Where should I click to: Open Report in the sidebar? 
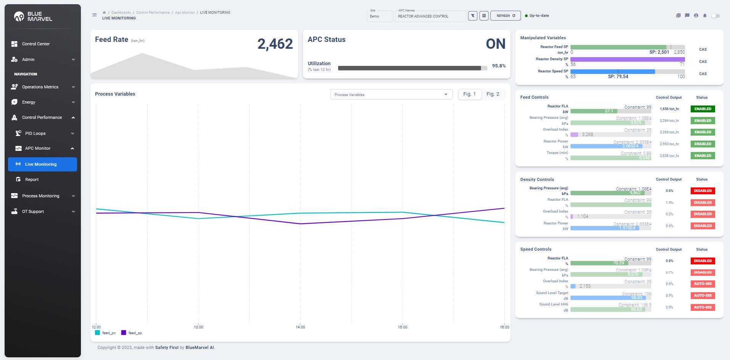32,179
